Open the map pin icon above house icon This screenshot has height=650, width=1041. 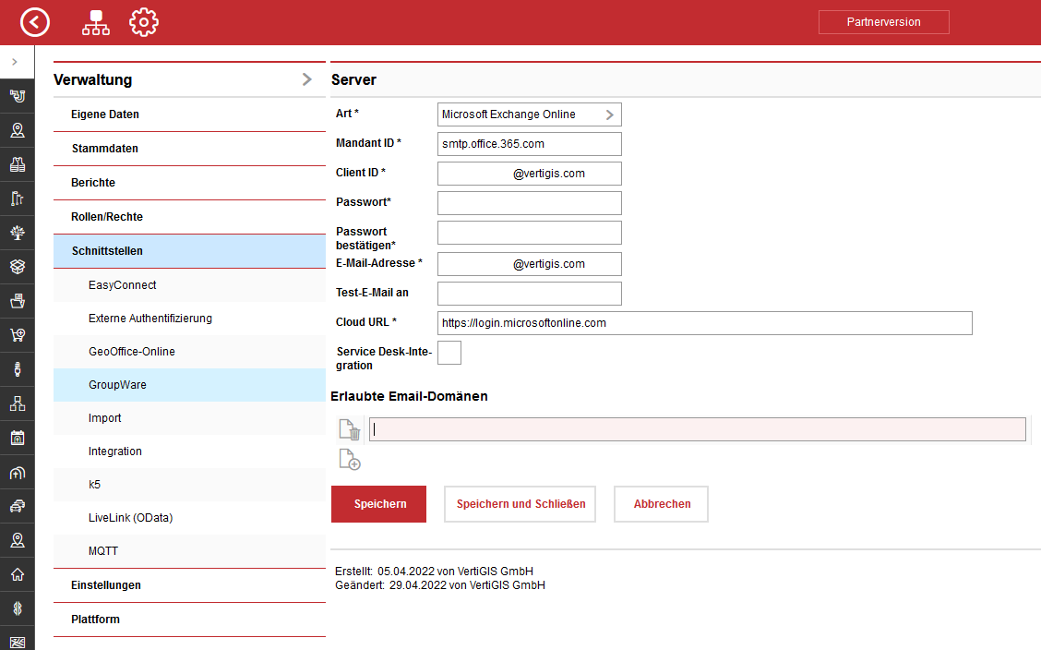(x=18, y=540)
